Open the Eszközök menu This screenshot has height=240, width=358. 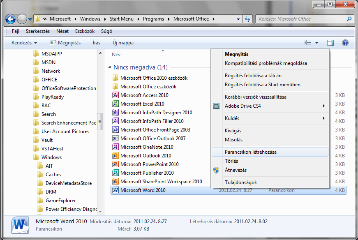point(85,31)
